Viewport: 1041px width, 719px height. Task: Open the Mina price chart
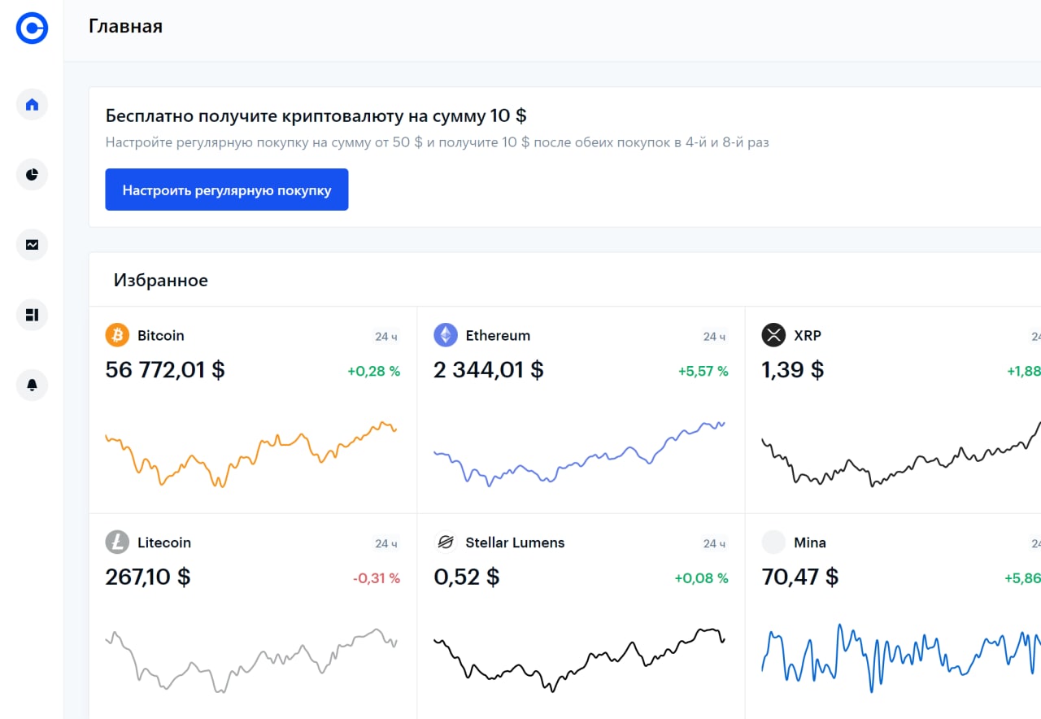pyautogui.click(x=901, y=659)
